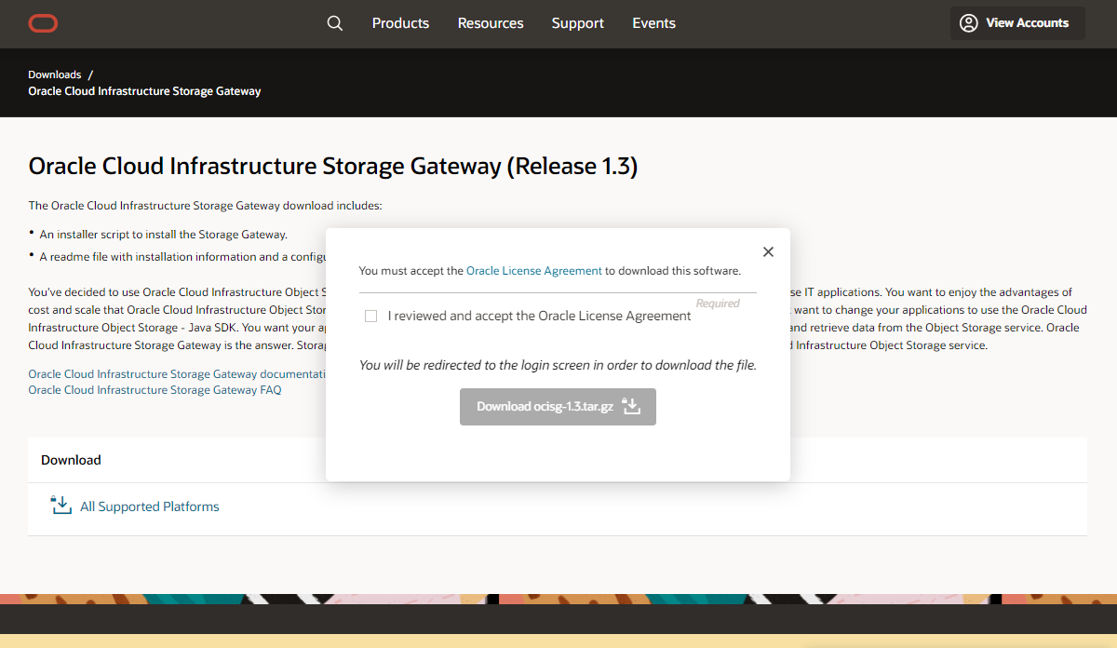Click the 'I reviewed and accept' label text
The height and width of the screenshot is (648, 1117).
[539, 317]
